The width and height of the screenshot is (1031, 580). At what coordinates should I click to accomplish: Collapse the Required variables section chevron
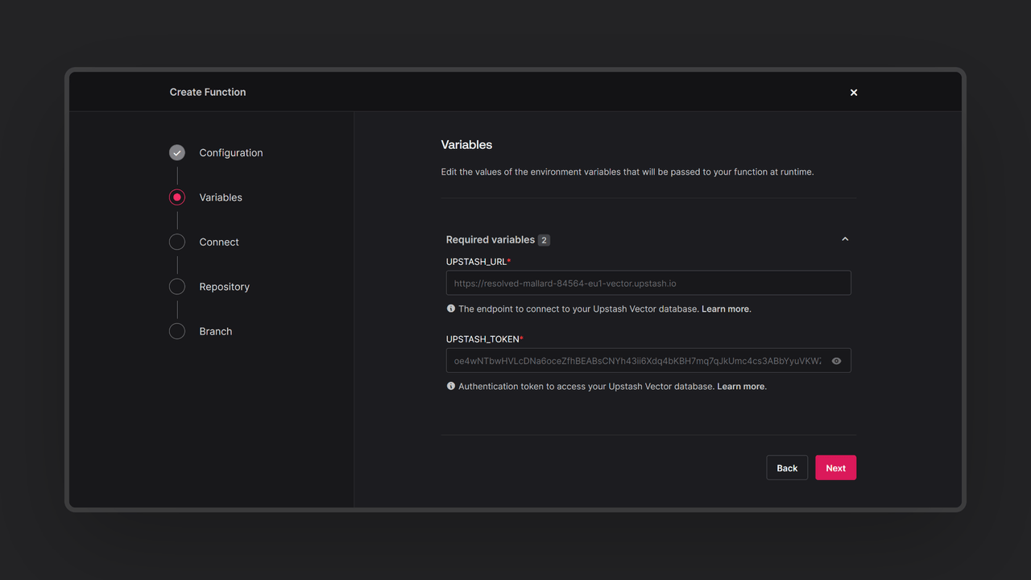[x=845, y=239]
